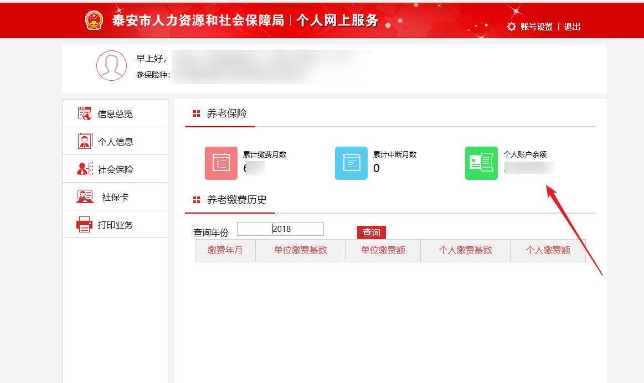The width and height of the screenshot is (644, 383).
Task: Select the 打印业务 printer icon
Action: 84,224
